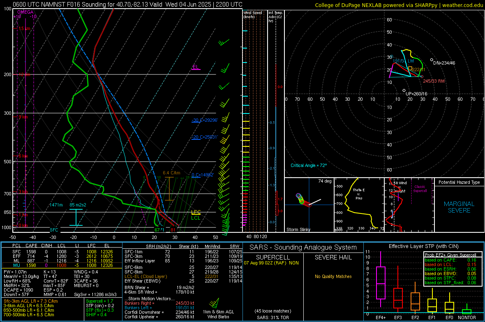Click the "SARS - Sounding Analogue System" header
Viewport: 485px width, 322px height.
(x=303, y=248)
